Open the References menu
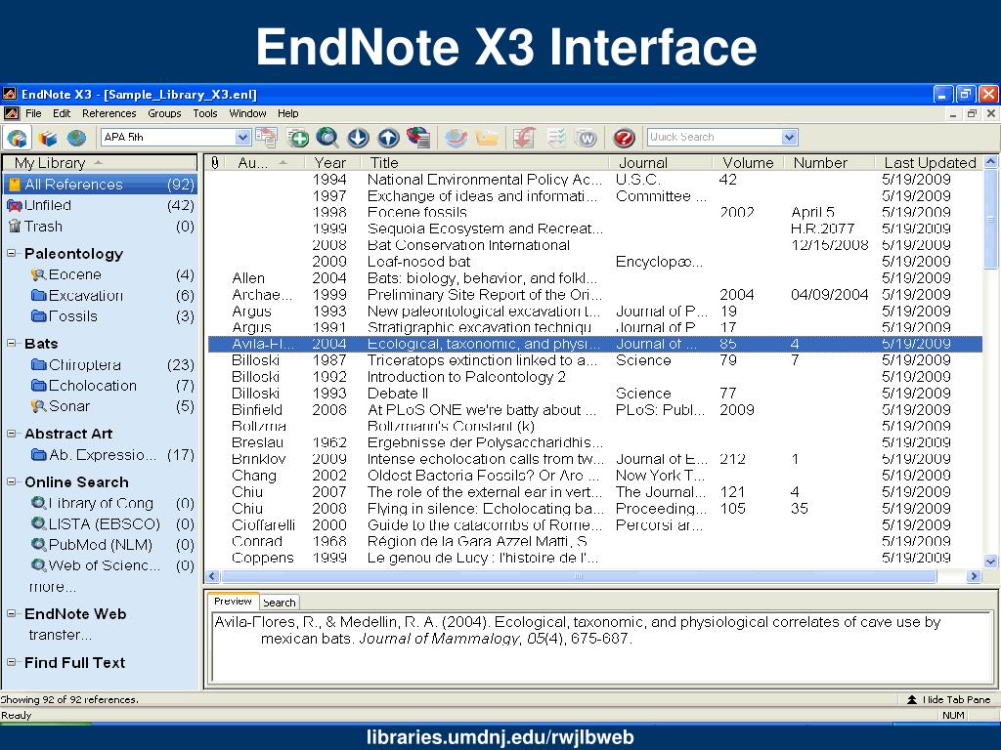The width and height of the screenshot is (1001, 750). click(x=109, y=113)
